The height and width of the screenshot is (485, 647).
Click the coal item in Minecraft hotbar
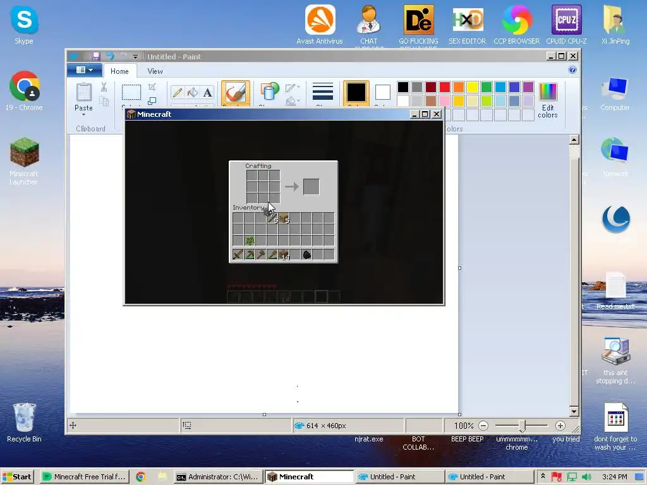[306, 254]
